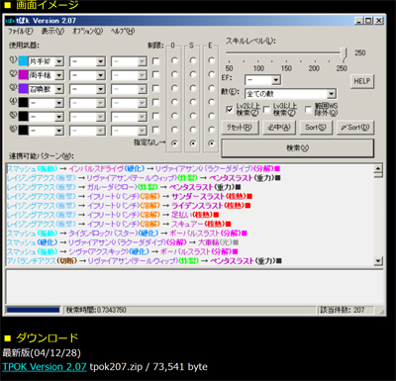Viewport: 396px width, 381px height.
Task: Click the 必中(A) button
Action: [x=279, y=128]
